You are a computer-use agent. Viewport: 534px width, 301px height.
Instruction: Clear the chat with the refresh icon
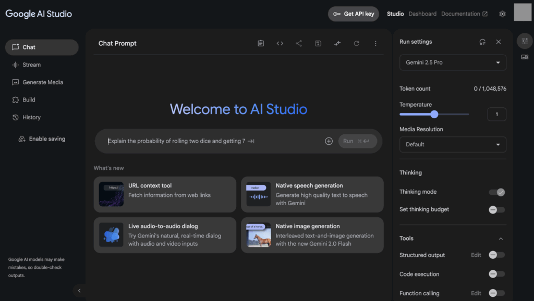(x=357, y=43)
